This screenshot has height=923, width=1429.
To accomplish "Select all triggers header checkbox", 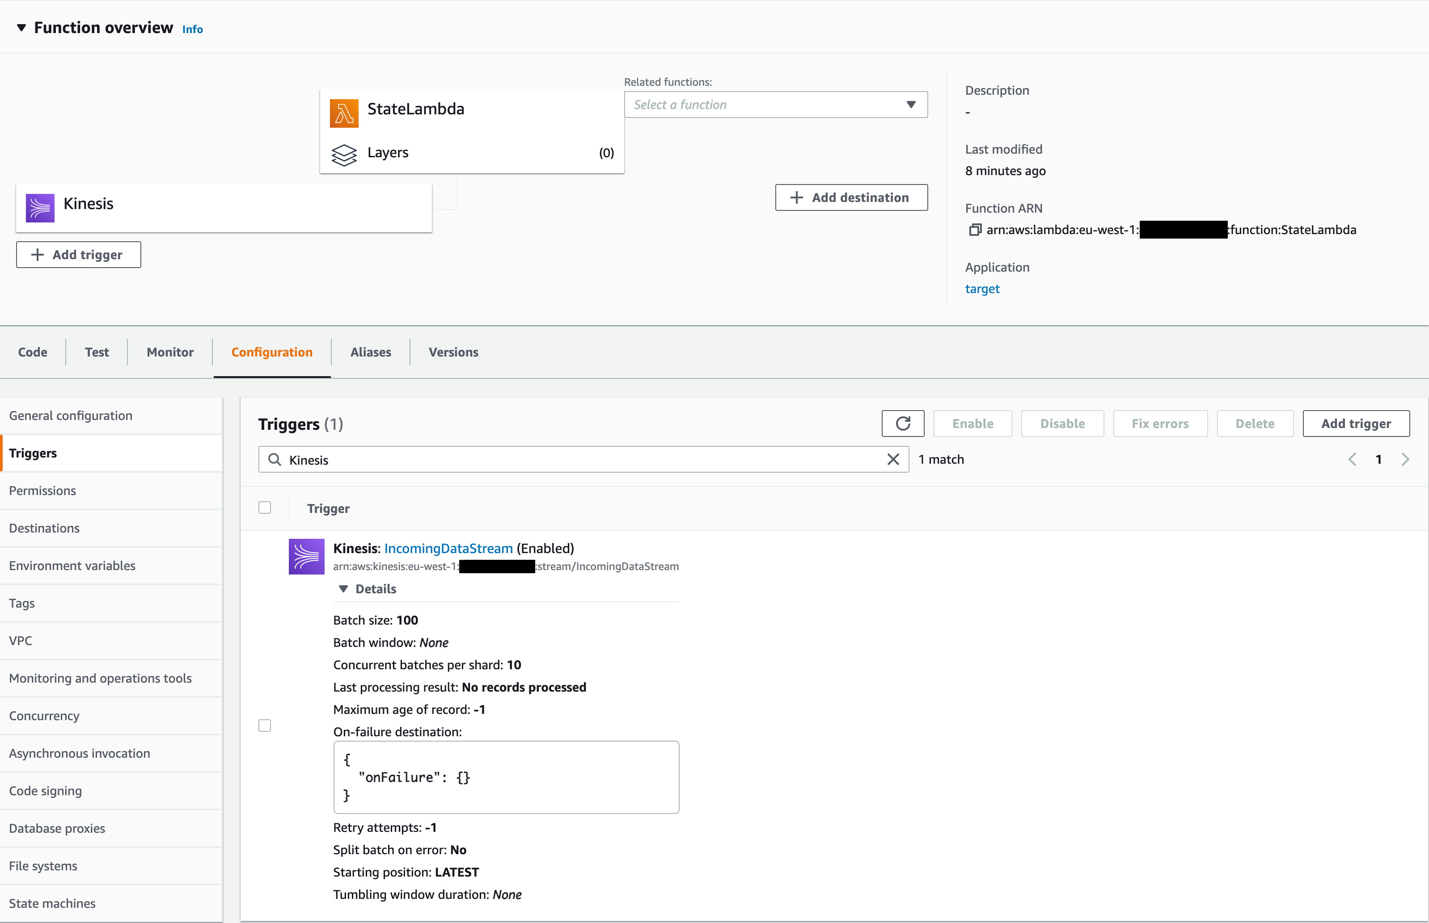I will coord(264,508).
